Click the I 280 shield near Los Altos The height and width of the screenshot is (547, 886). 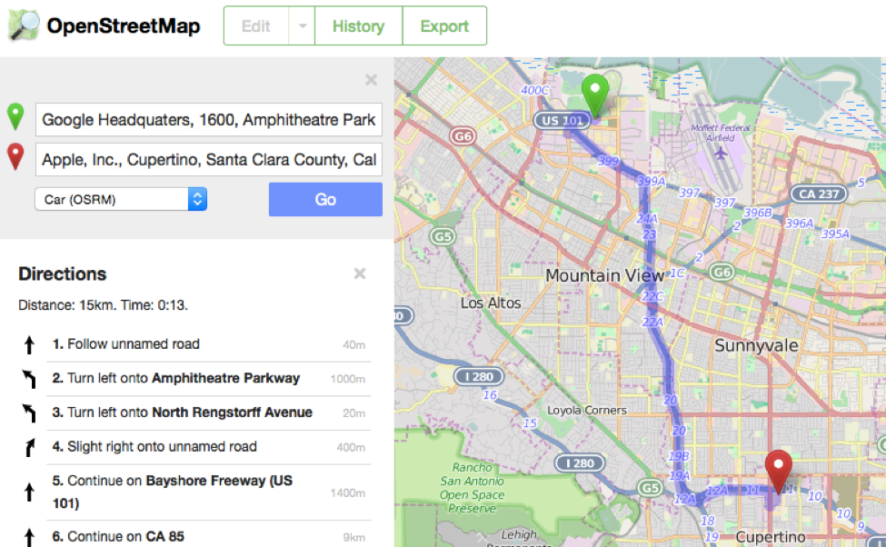tap(479, 376)
